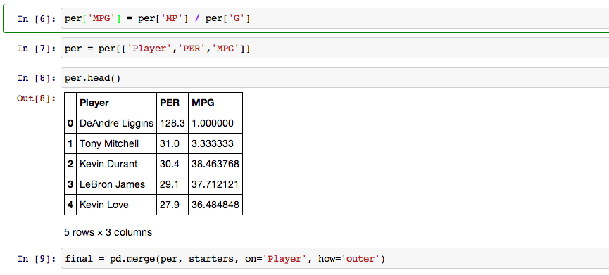Click the 38.463768 MPG value
Viewport: 609px width, 275px height.
(215, 164)
